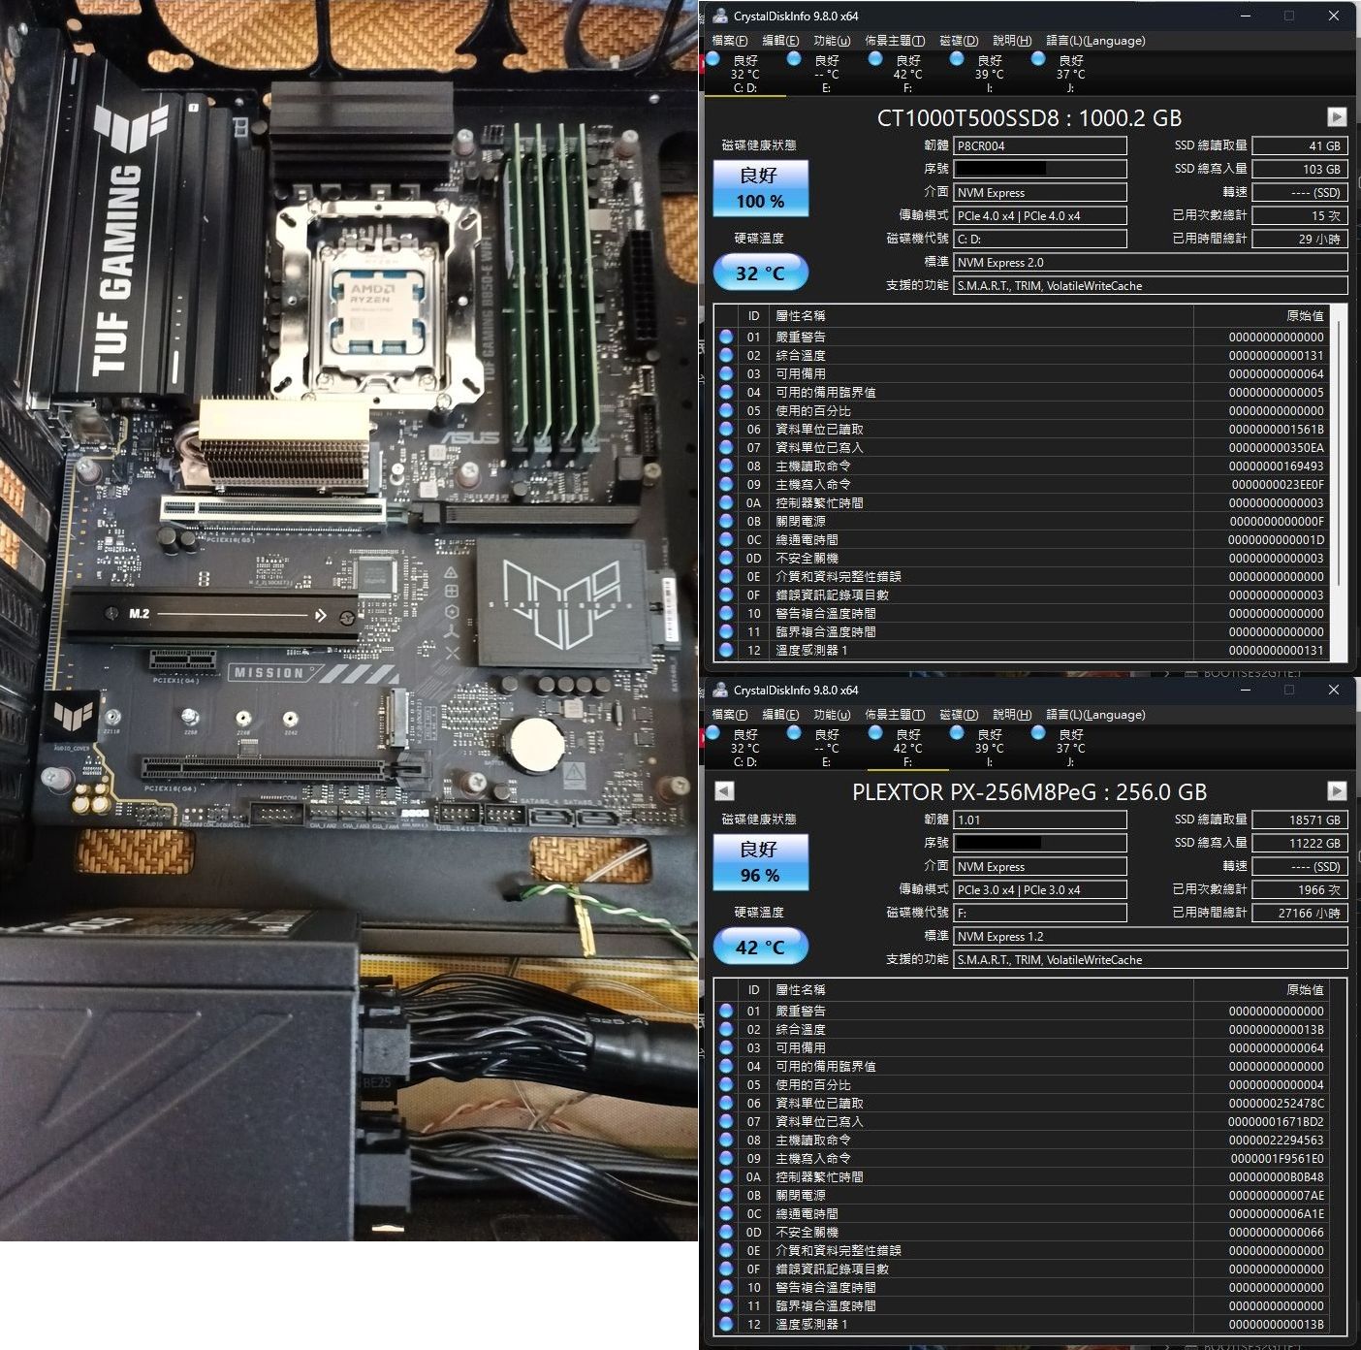Open the 語言(L)(Language) menu in the bottom window
1361x1350 pixels.
[x=1095, y=715]
